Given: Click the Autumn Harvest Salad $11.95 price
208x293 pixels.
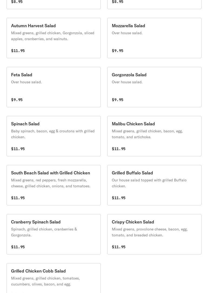Looking at the screenshot, I should [x=18, y=51].
